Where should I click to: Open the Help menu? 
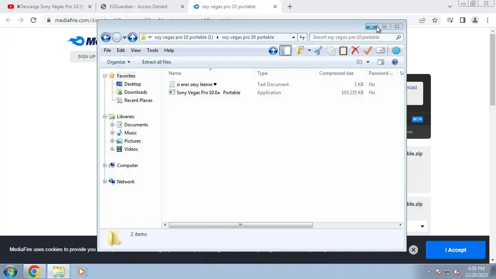pyautogui.click(x=169, y=50)
